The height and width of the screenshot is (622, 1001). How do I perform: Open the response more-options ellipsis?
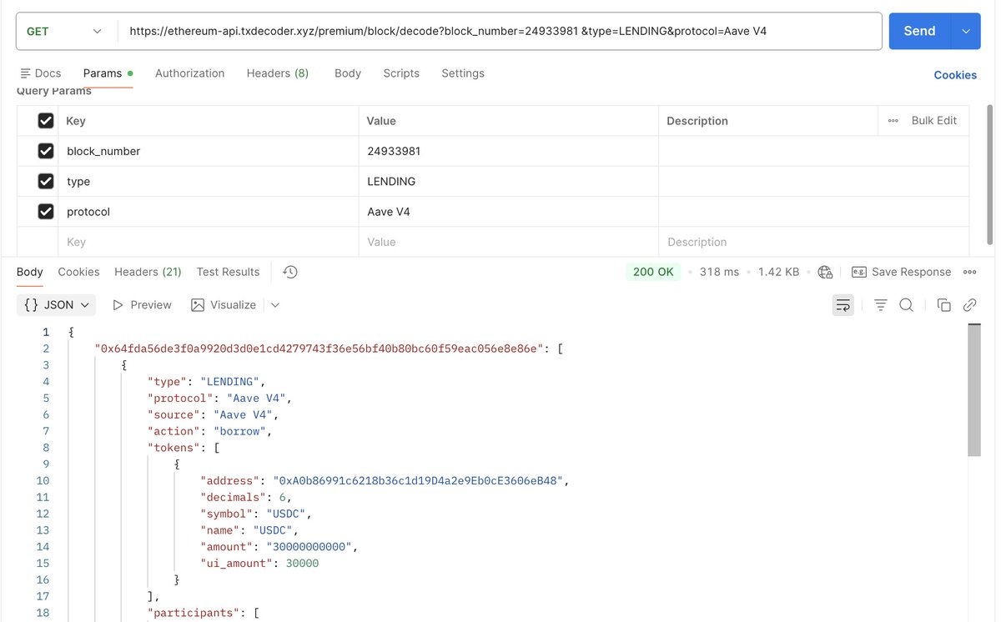click(970, 272)
